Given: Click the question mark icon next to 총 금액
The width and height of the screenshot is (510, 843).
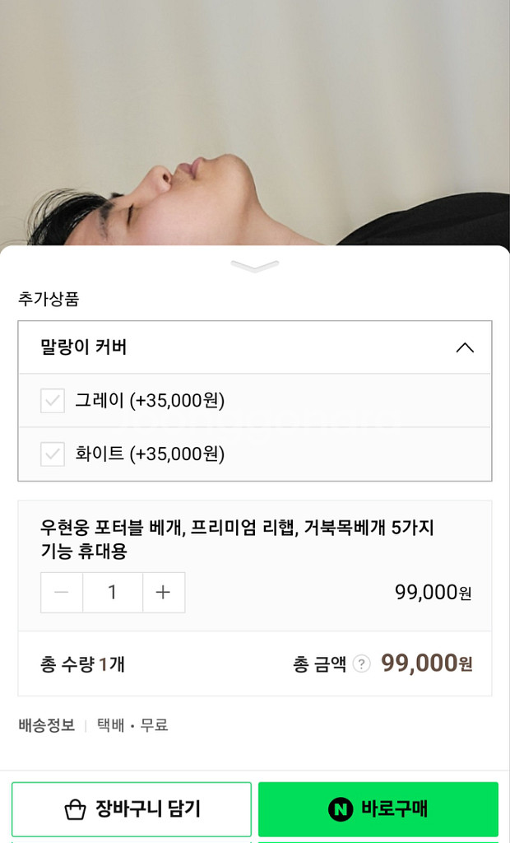Looking at the screenshot, I should coord(362,664).
